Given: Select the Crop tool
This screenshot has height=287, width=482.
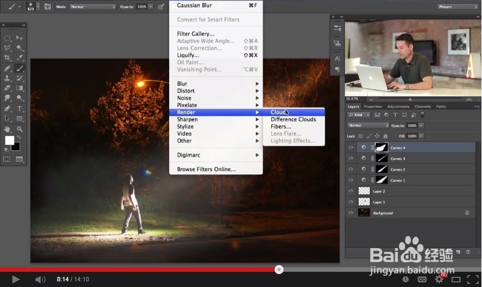Looking at the screenshot, I should pos(7,58).
